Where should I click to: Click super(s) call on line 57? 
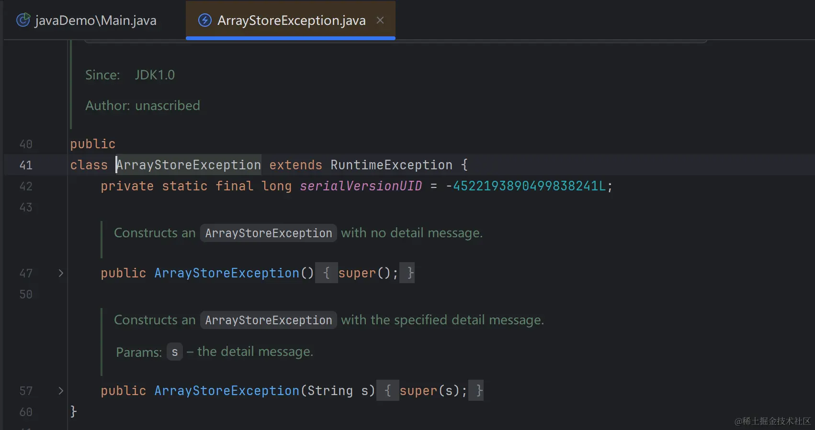430,391
